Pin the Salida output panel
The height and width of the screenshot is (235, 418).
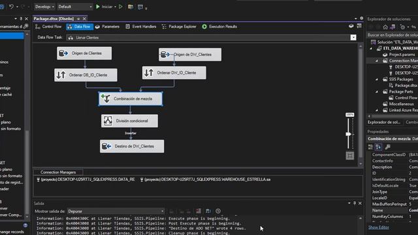[354, 203]
